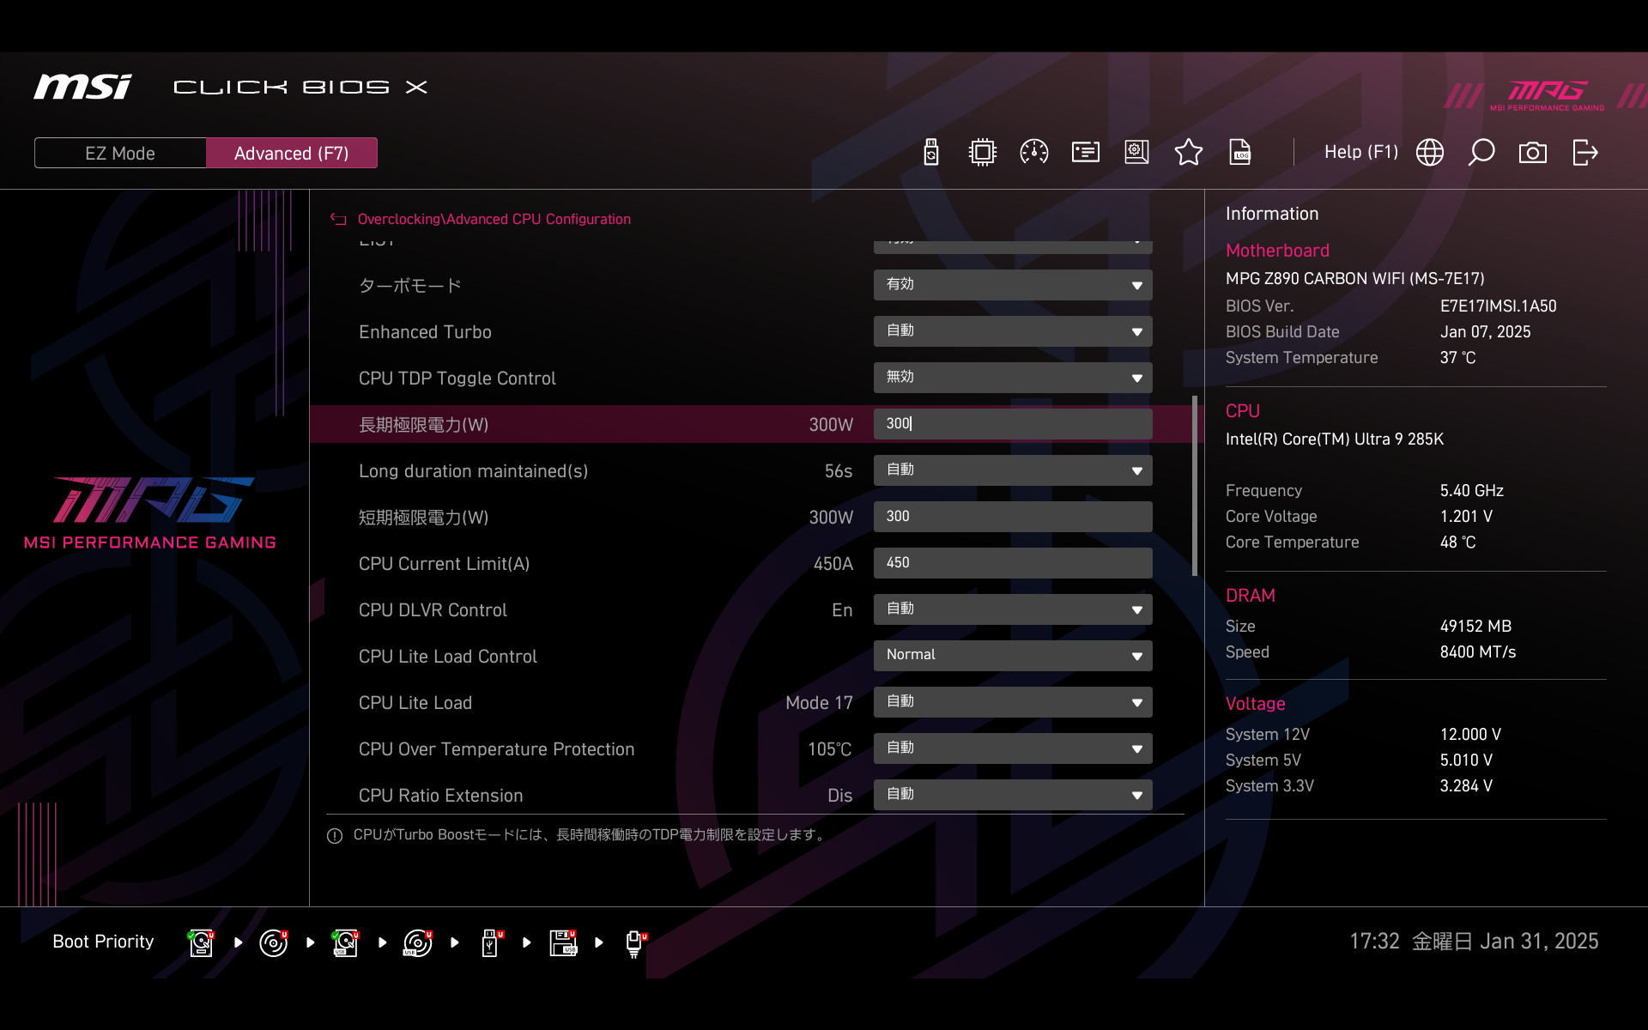Click BIOS version E7E17IMSI.1A50 value

coord(1498,306)
